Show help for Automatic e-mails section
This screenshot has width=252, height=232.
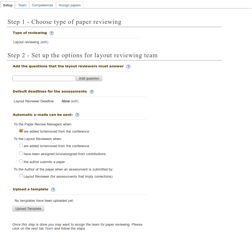click(77, 115)
